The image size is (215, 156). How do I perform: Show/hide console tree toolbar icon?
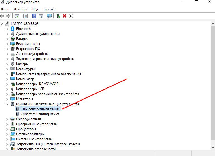(x=17, y=16)
